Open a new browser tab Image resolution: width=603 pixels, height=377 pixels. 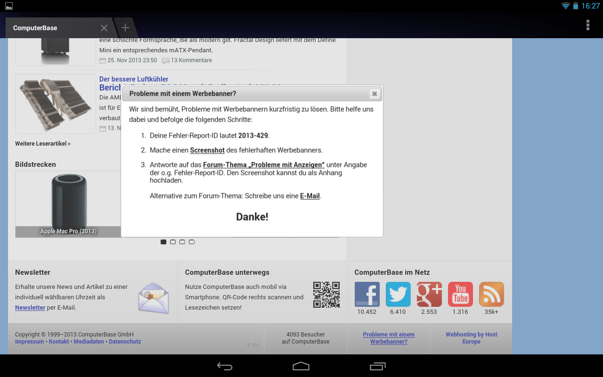click(125, 28)
